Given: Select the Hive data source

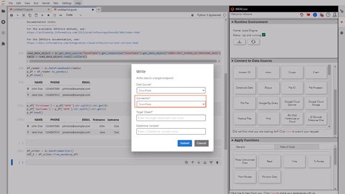Looking at the screenshot, I should point(268,119).
